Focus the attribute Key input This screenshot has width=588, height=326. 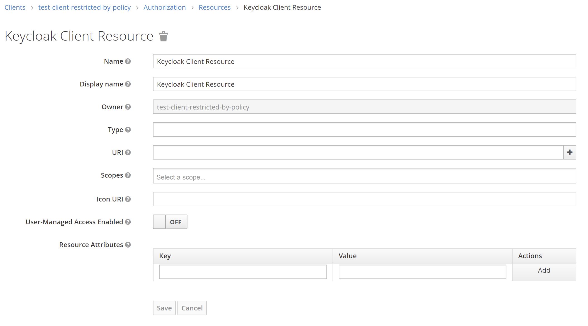coord(243,272)
